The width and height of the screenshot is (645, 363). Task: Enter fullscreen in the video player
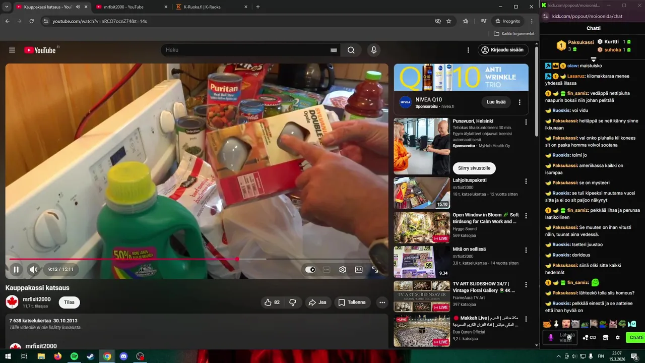[375, 270]
